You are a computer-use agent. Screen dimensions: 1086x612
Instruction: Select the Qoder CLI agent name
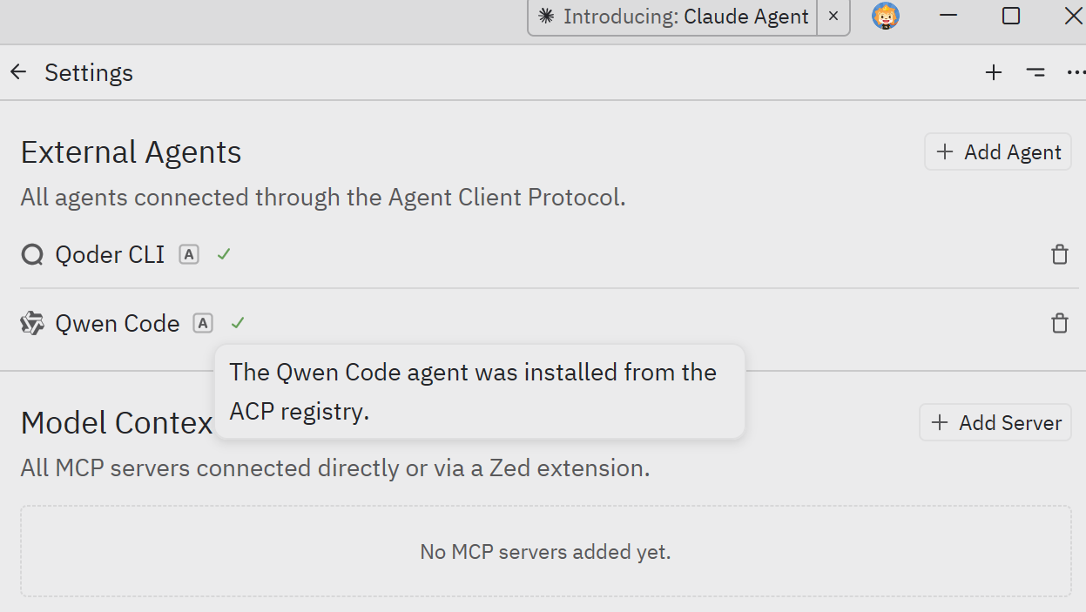(110, 255)
